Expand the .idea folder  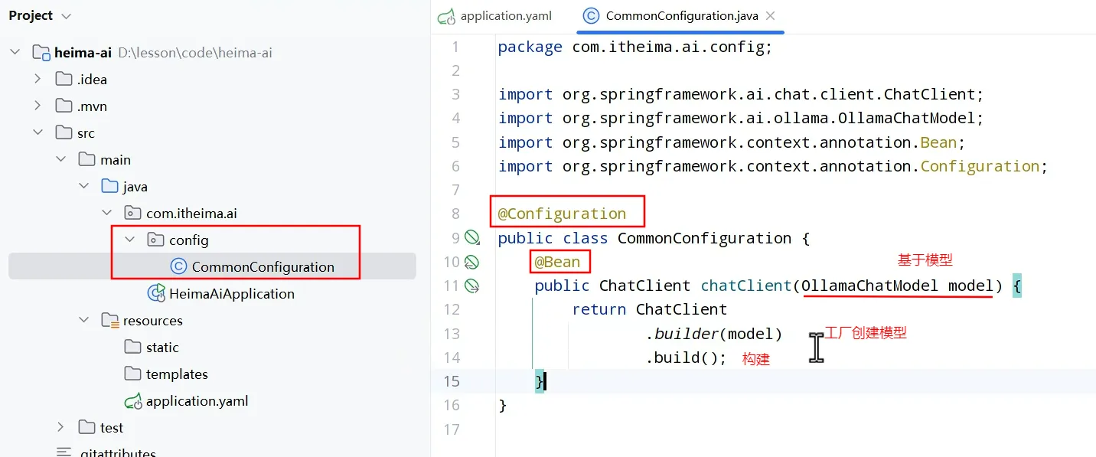[38, 79]
